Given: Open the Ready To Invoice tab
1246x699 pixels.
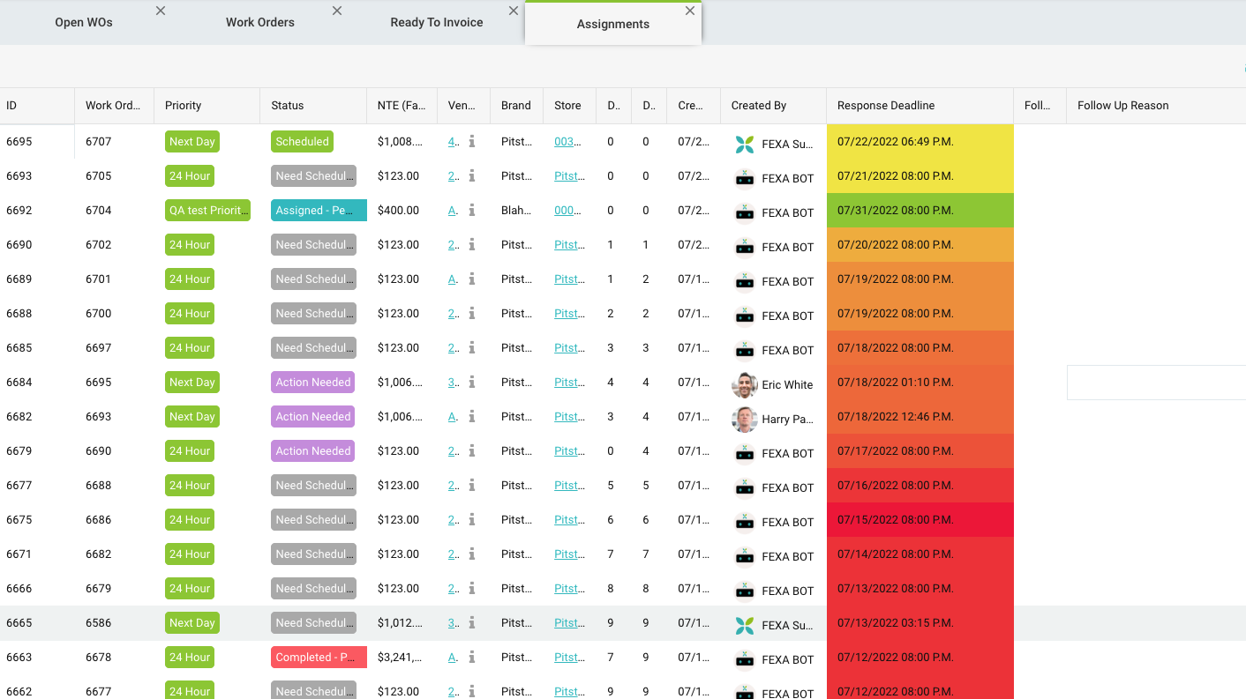Looking at the screenshot, I should (437, 22).
